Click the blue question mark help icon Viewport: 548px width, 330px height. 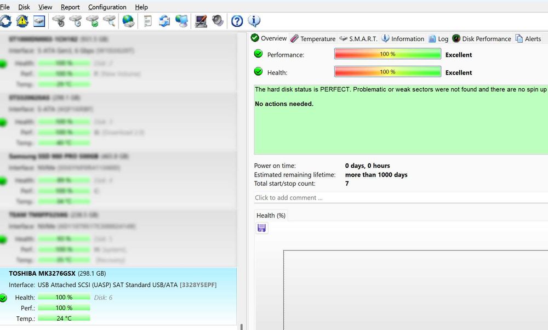tap(237, 21)
